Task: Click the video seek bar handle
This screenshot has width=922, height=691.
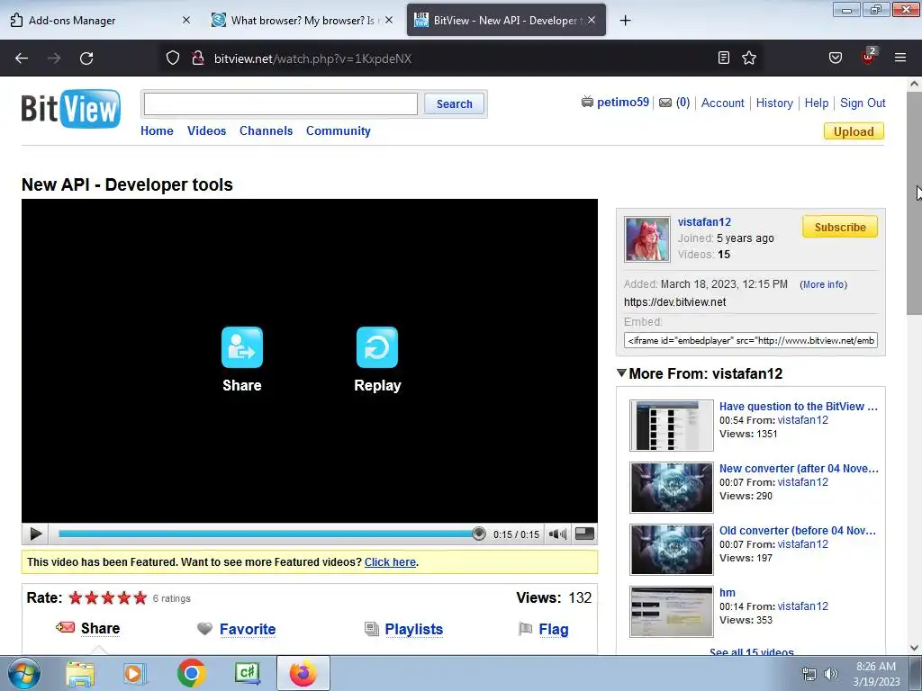Action: 479,534
